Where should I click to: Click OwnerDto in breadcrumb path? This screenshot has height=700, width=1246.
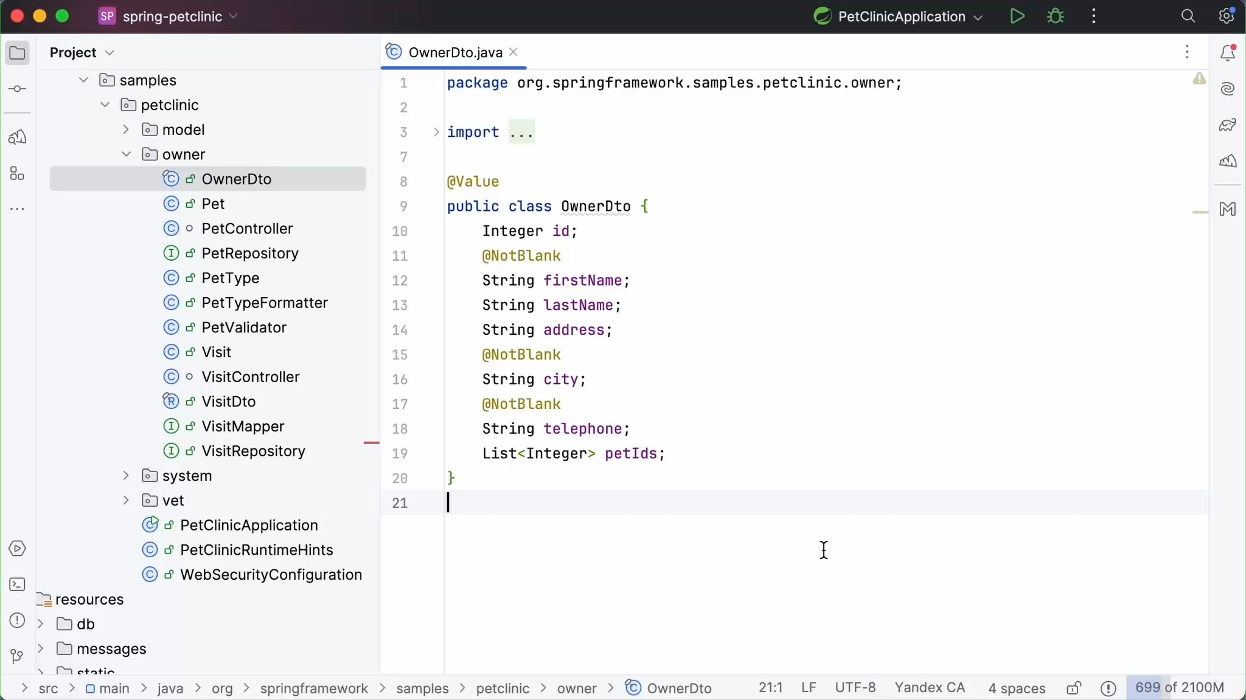tap(669, 688)
